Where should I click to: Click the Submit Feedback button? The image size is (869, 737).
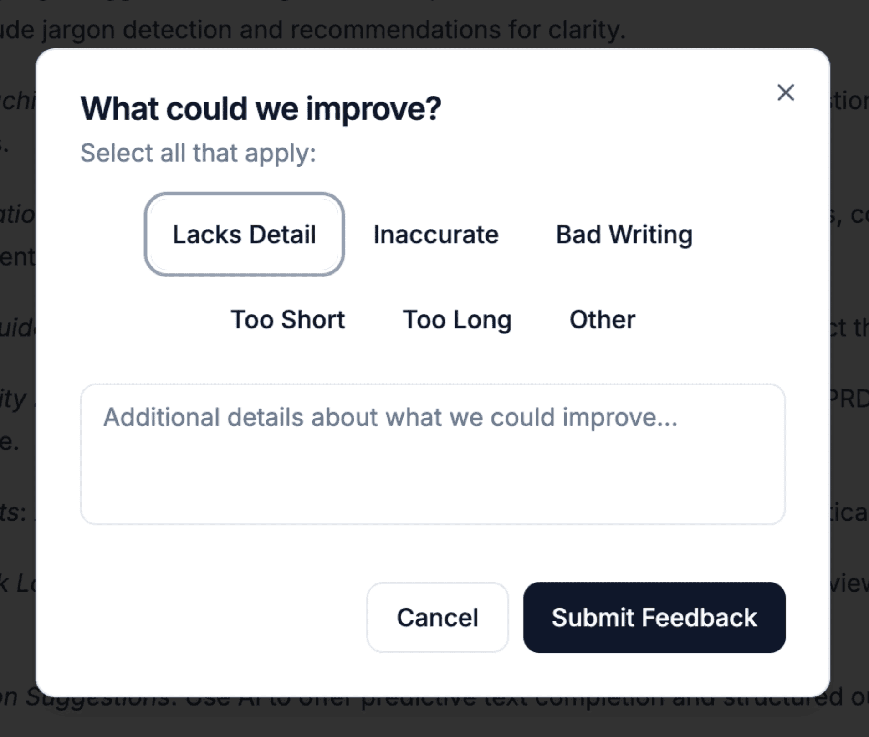[x=654, y=617]
